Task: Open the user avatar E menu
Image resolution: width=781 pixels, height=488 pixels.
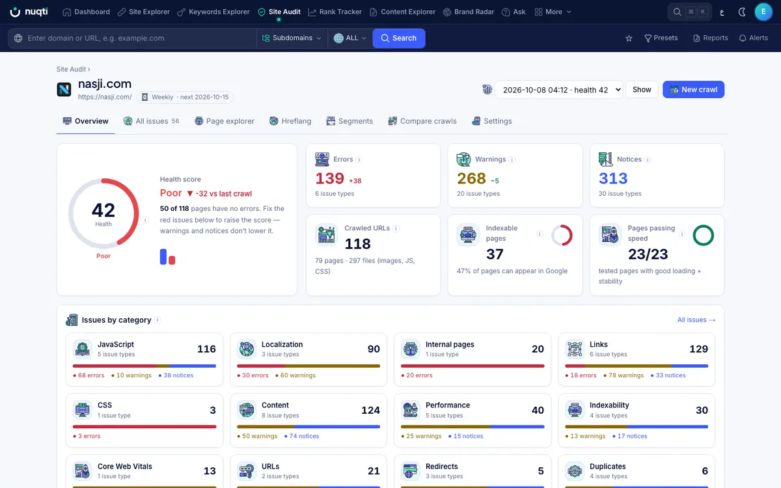Action: click(763, 12)
